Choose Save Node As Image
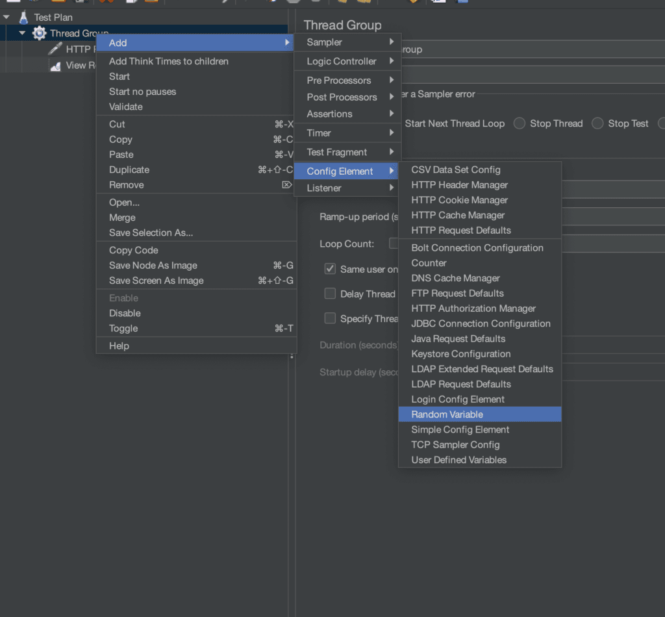 153,265
